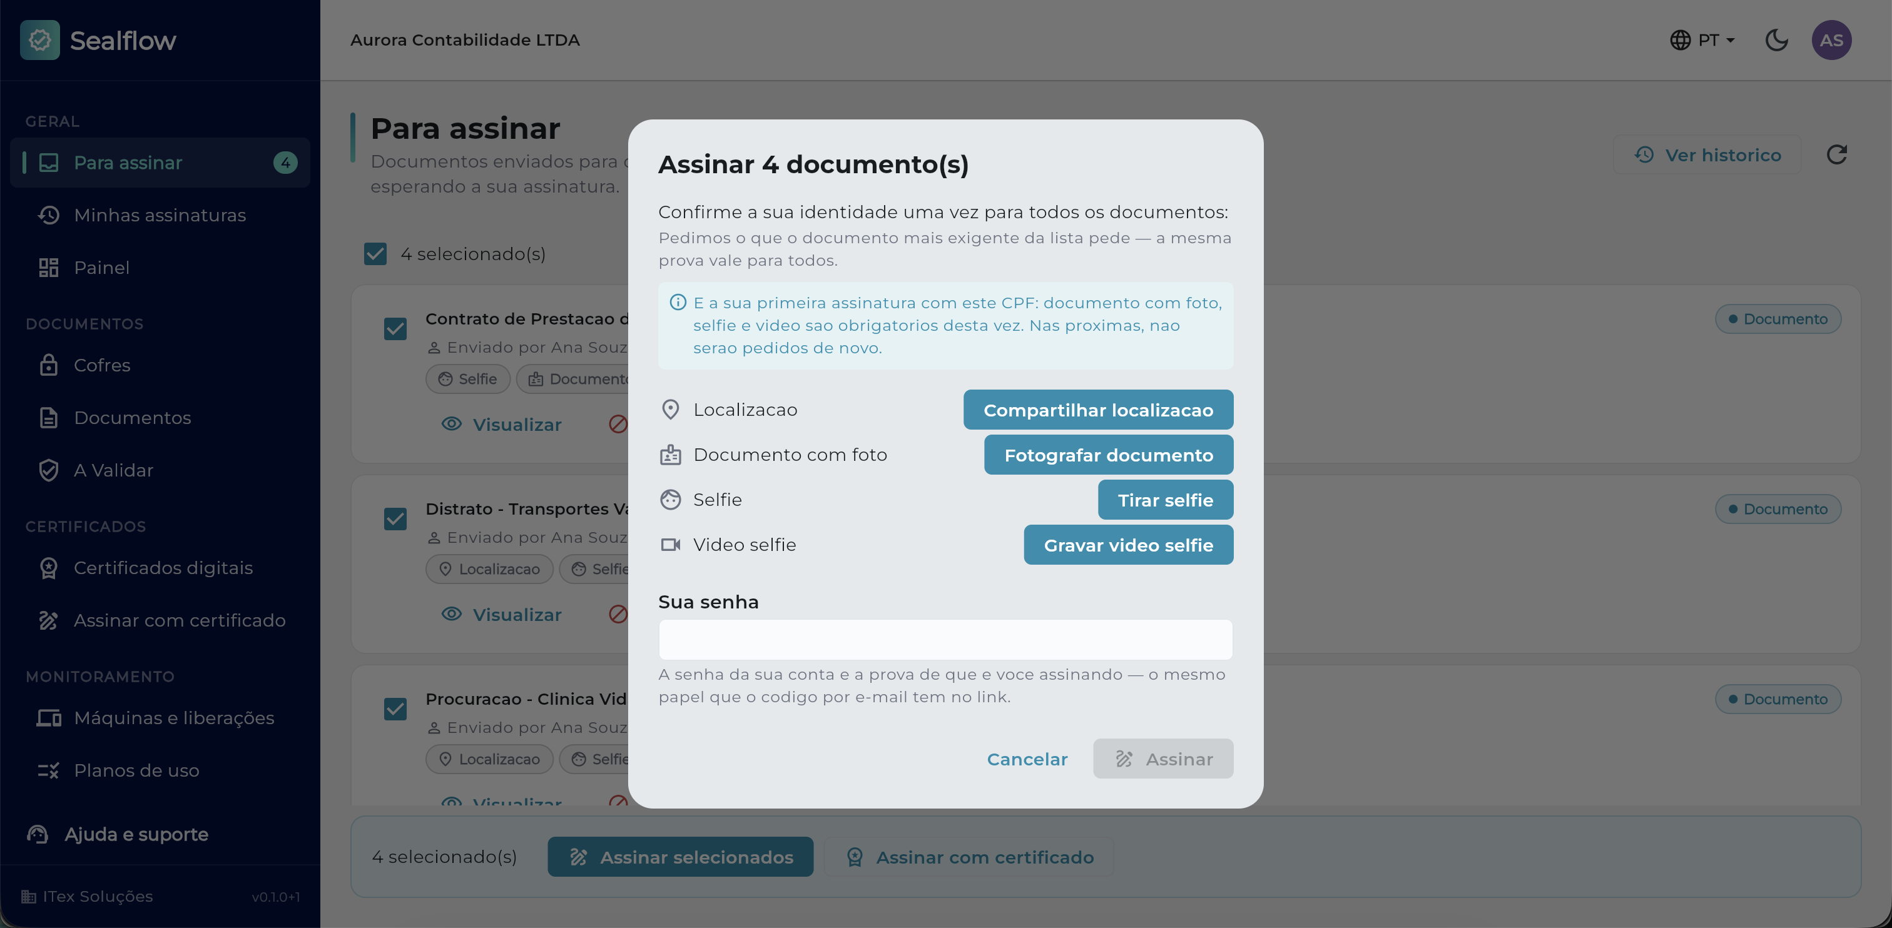Screen dimensions: 1892x928
Task: Click the Painel dashboard icon
Action: (x=48, y=267)
